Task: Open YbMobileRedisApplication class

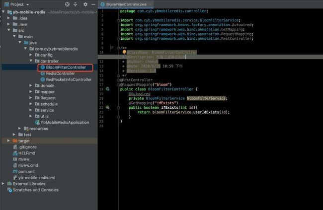Action: pos(65,123)
